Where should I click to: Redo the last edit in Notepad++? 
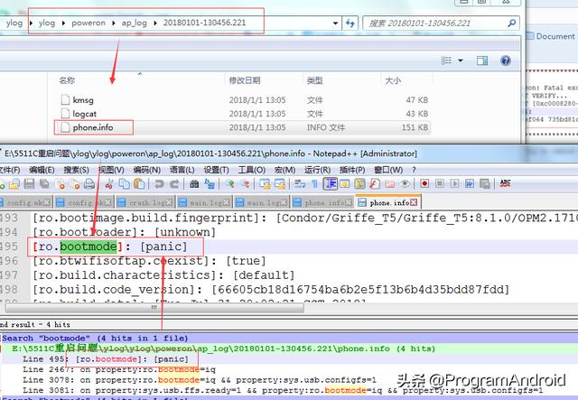[174, 183]
